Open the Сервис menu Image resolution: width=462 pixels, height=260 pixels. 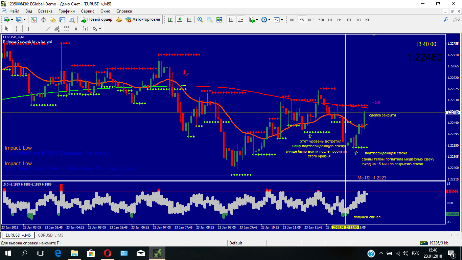tap(88, 11)
